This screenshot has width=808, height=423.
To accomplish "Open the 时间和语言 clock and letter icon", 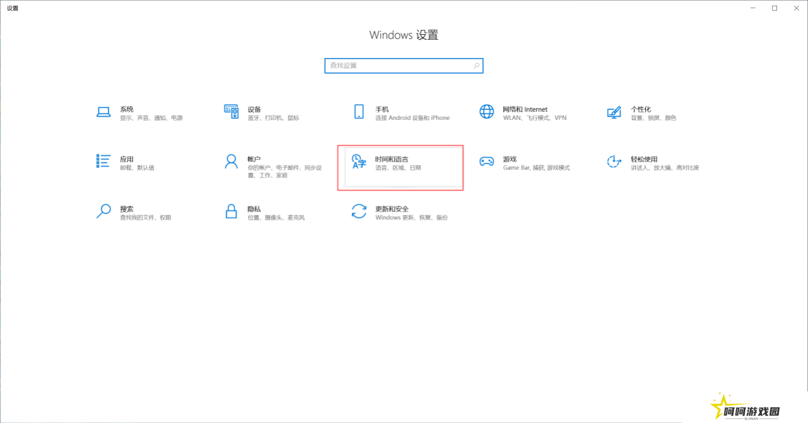I will [x=359, y=162].
